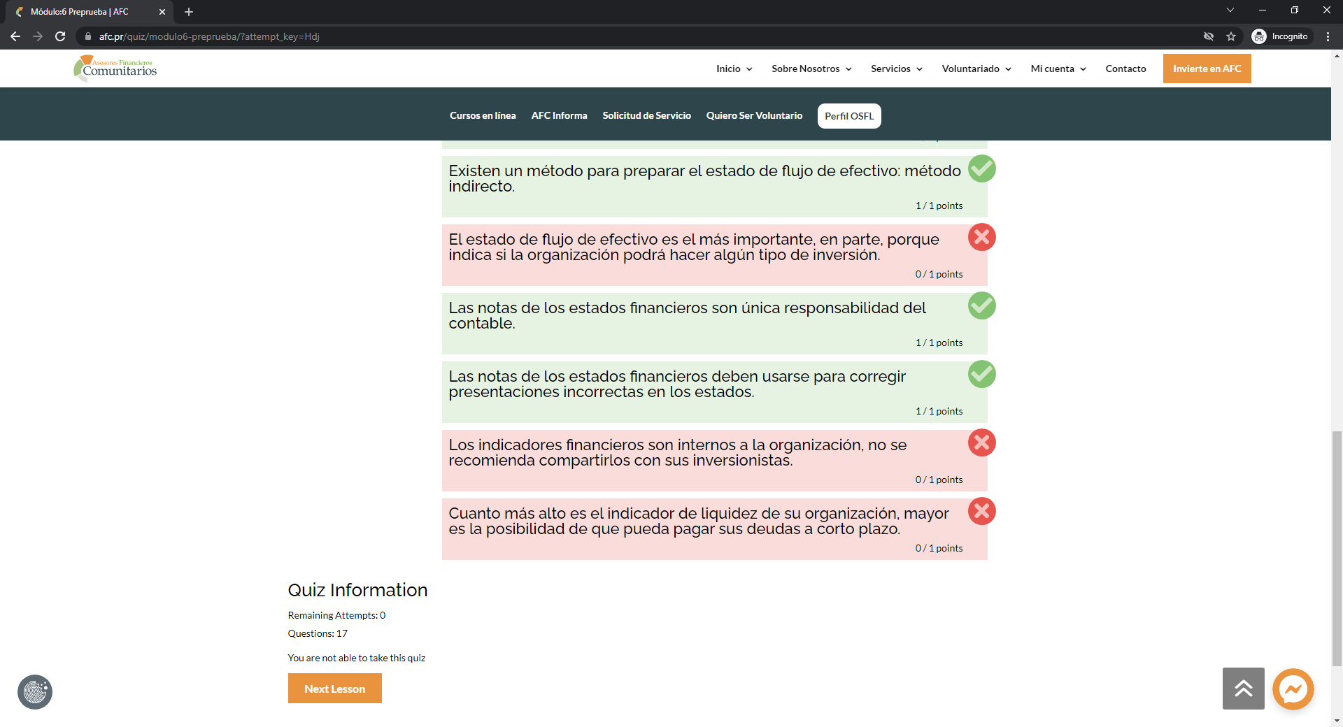Click the red X on liquidez question
1343x727 pixels.
pos(981,511)
